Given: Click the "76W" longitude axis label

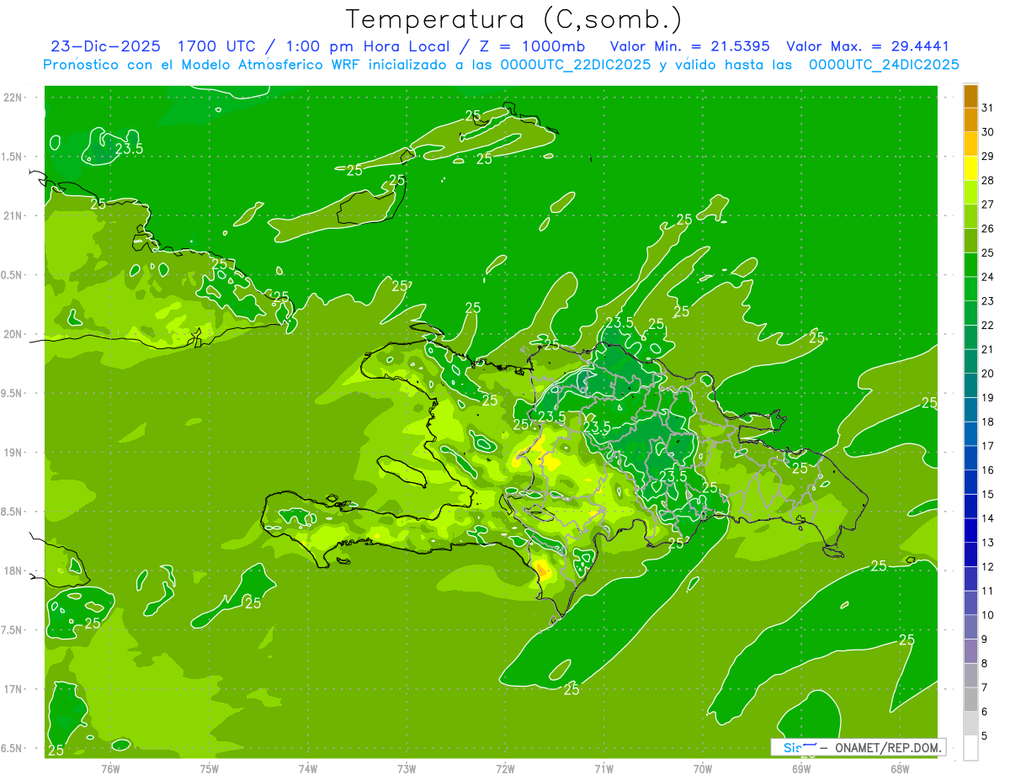Looking at the screenshot, I should [110, 769].
